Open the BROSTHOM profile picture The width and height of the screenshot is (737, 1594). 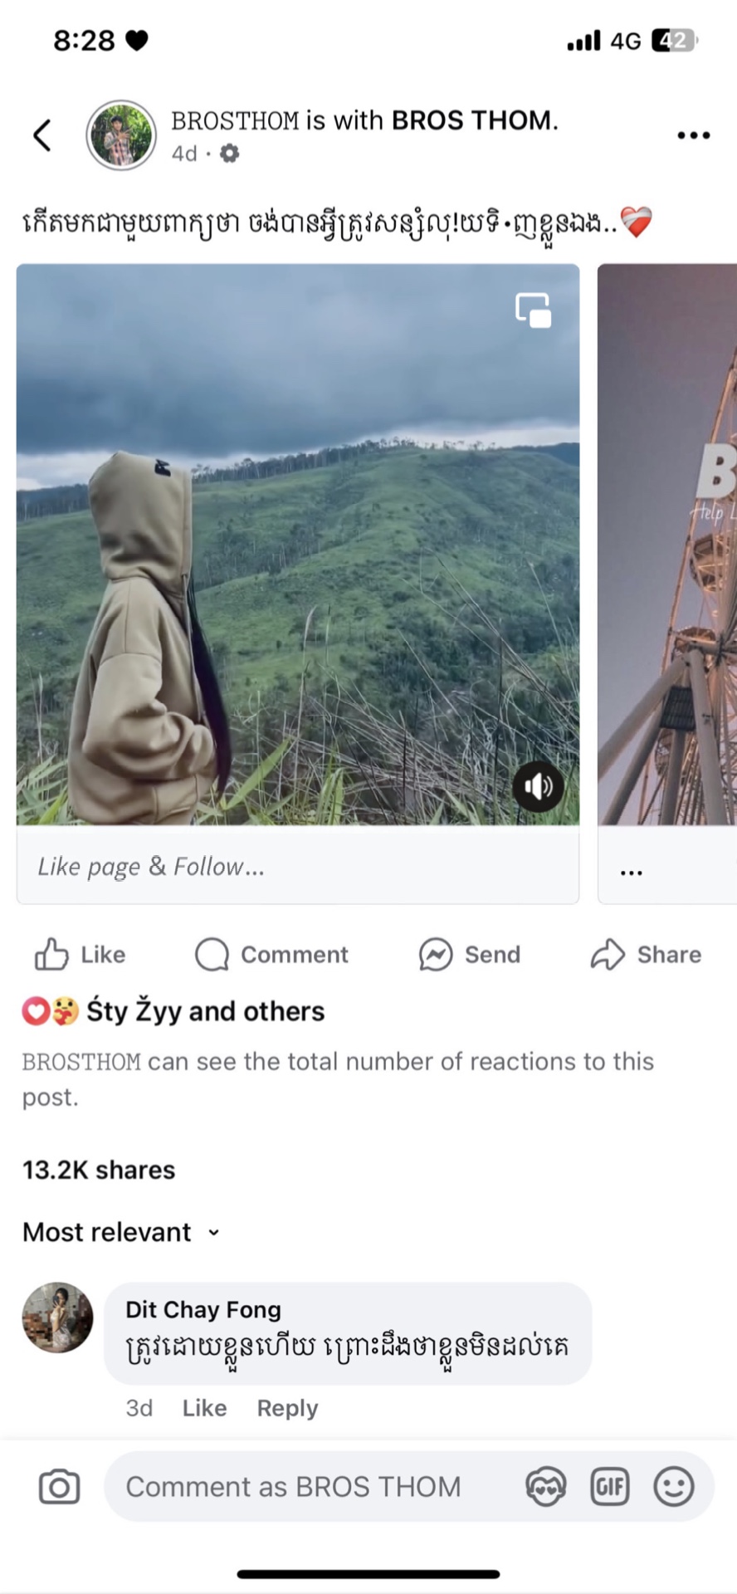[x=121, y=135]
